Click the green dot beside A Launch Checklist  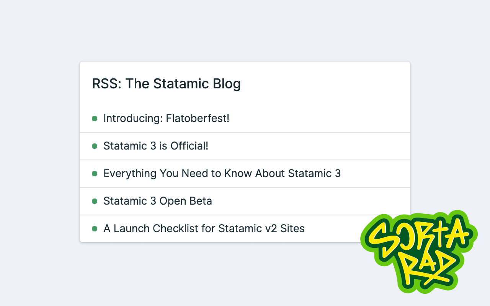[x=95, y=229]
